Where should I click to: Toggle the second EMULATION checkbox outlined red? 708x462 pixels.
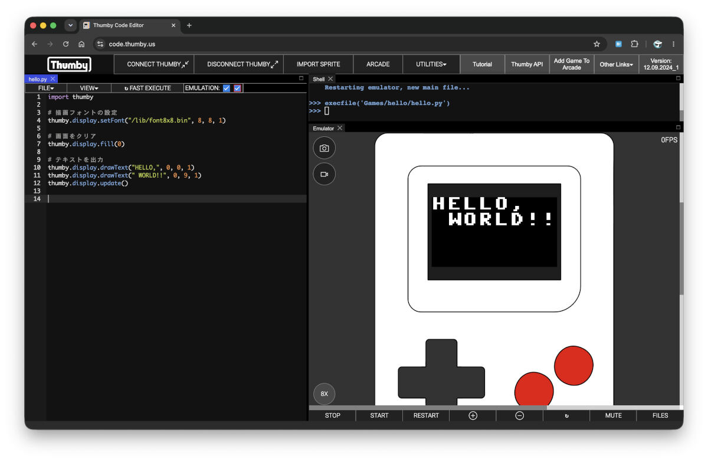tap(237, 88)
